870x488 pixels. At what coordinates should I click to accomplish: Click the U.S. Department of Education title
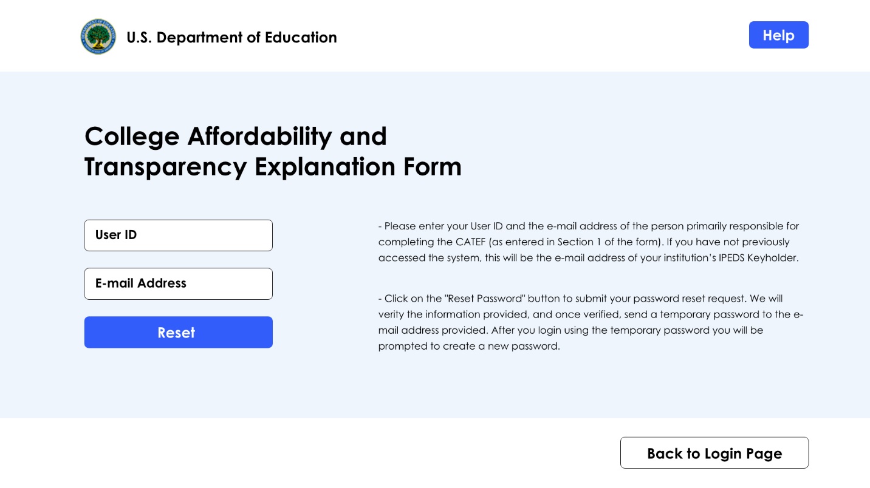coord(231,38)
